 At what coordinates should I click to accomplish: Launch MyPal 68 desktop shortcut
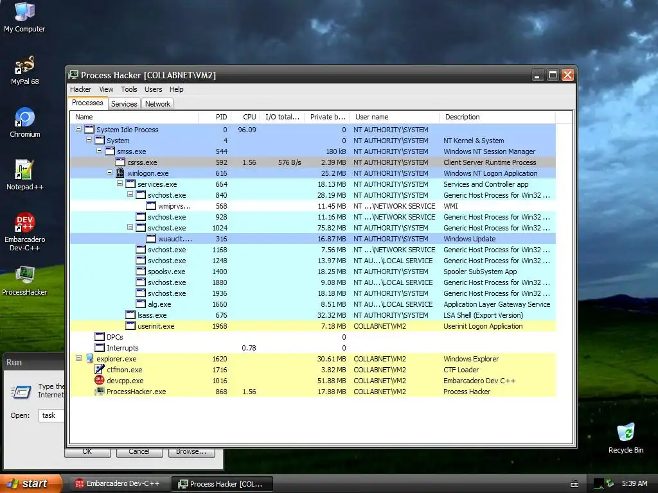24,70
